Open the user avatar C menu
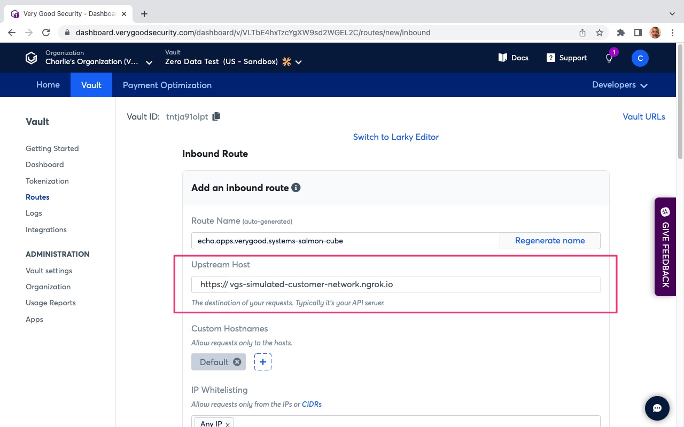The height and width of the screenshot is (427, 684). (640, 58)
